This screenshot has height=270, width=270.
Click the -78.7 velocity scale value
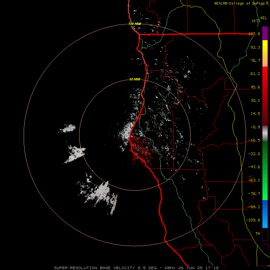point(254,194)
